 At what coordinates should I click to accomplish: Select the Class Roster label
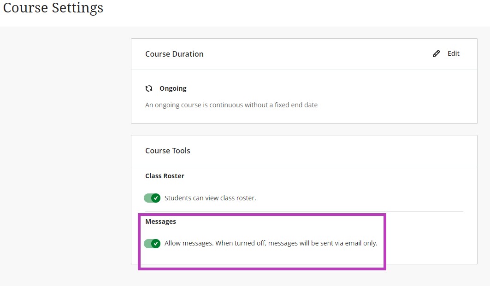pos(165,175)
